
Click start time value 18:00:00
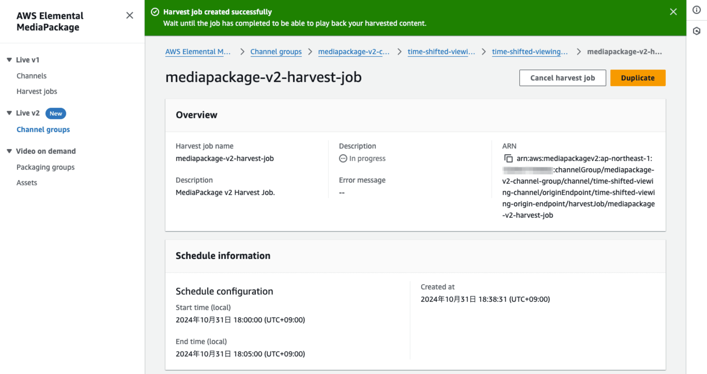pos(240,320)
